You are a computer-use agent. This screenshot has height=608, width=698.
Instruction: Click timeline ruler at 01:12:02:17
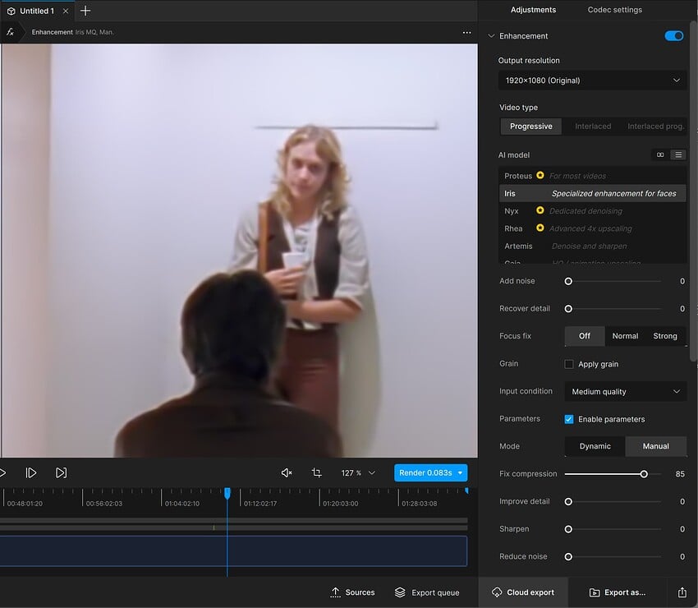[x=260, y=504]
